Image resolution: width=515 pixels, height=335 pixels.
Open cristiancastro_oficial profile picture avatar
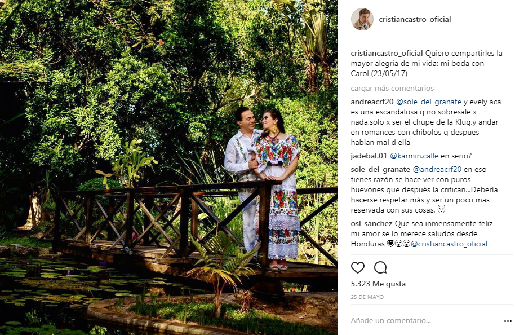pos(362,19)
